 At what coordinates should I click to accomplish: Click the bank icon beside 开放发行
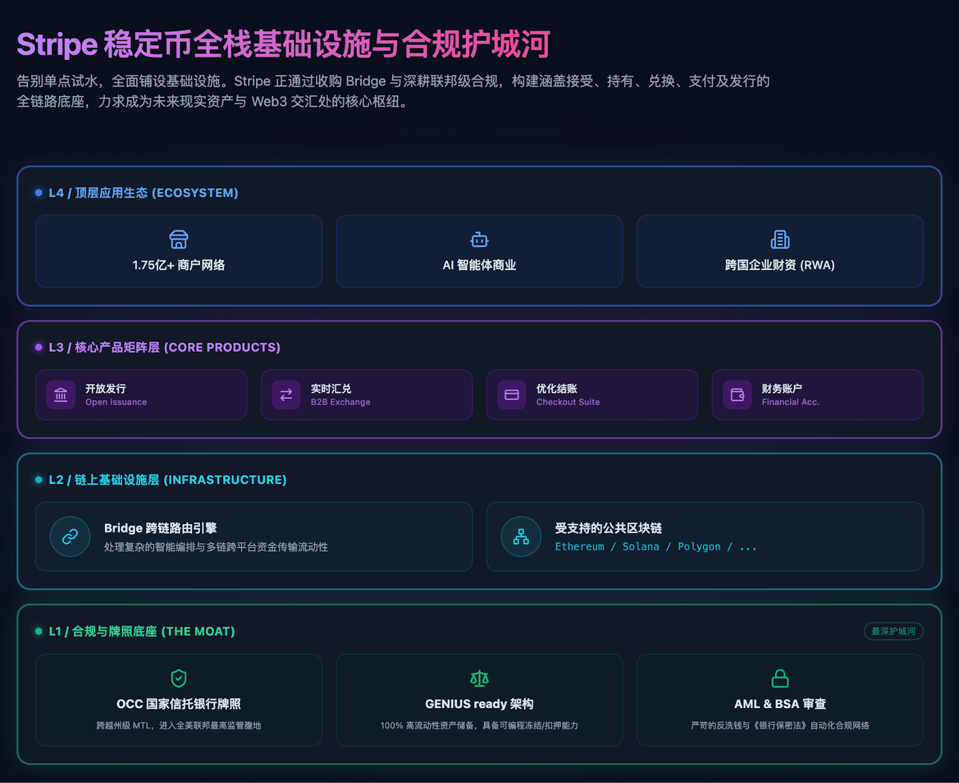click(x=61, y=395)
